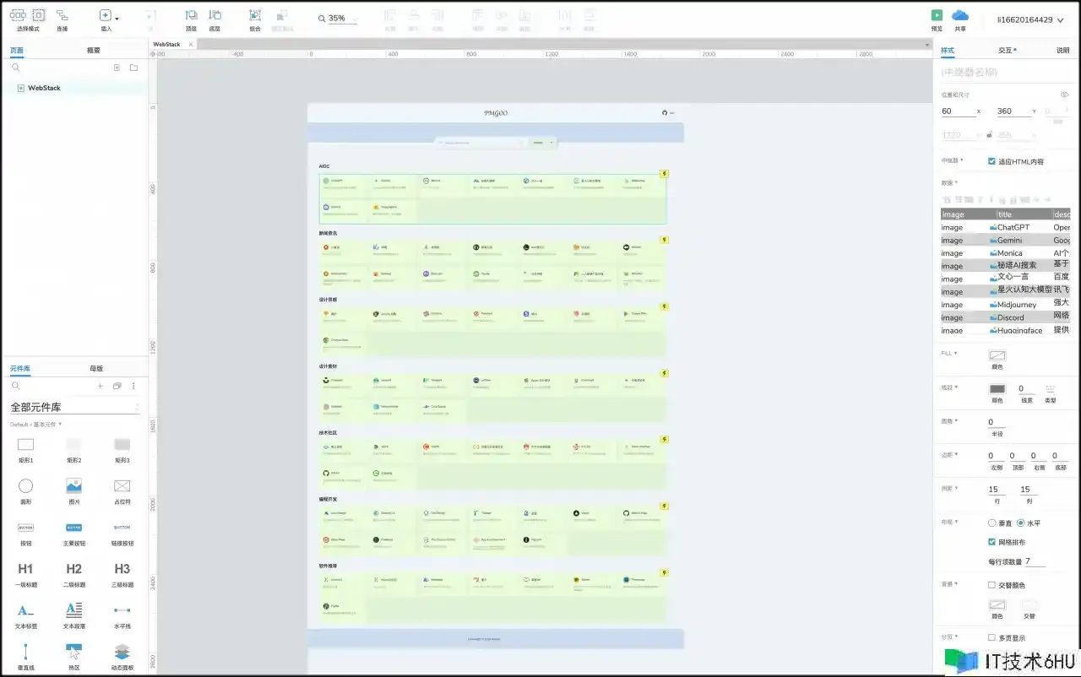Click the 组合 group icon in toolbar
This screenshot has height=677, width=1081.
point(255,15)
